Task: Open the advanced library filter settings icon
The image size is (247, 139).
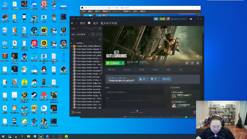Action: tap(100, 39)
